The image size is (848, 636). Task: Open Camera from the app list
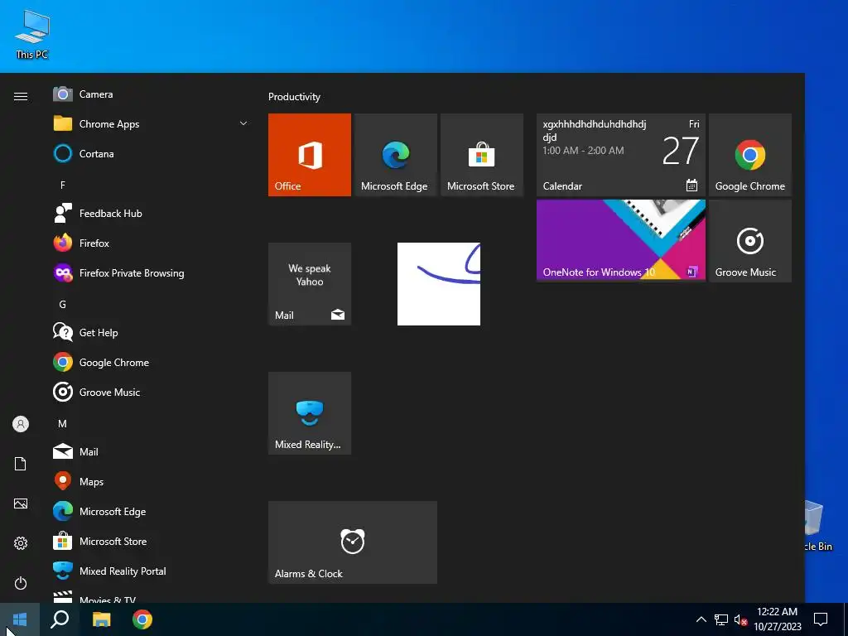(152, 94)
